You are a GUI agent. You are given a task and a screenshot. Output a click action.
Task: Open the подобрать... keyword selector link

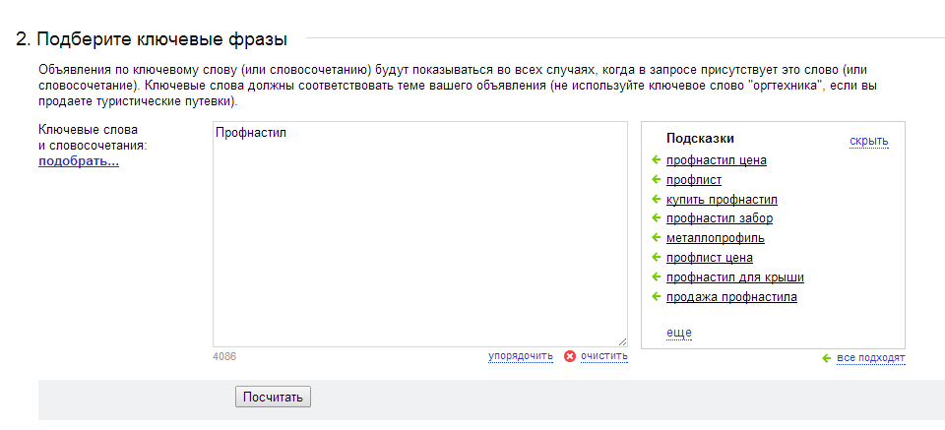[79, 161]
